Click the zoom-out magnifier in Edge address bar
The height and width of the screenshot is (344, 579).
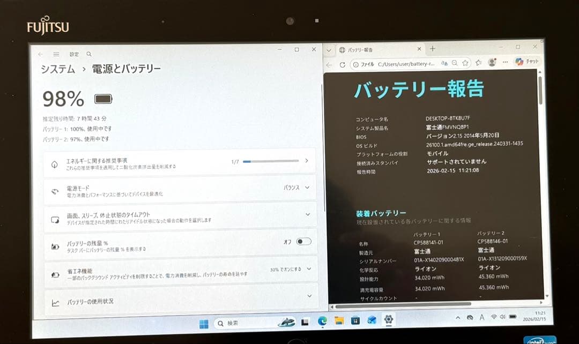click(455, 63)
